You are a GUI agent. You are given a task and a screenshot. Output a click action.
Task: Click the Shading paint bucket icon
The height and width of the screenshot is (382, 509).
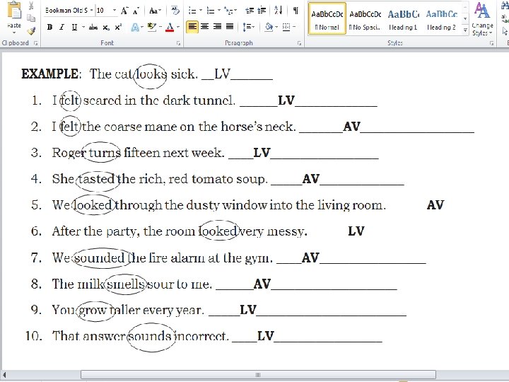(x=269, y=27)
